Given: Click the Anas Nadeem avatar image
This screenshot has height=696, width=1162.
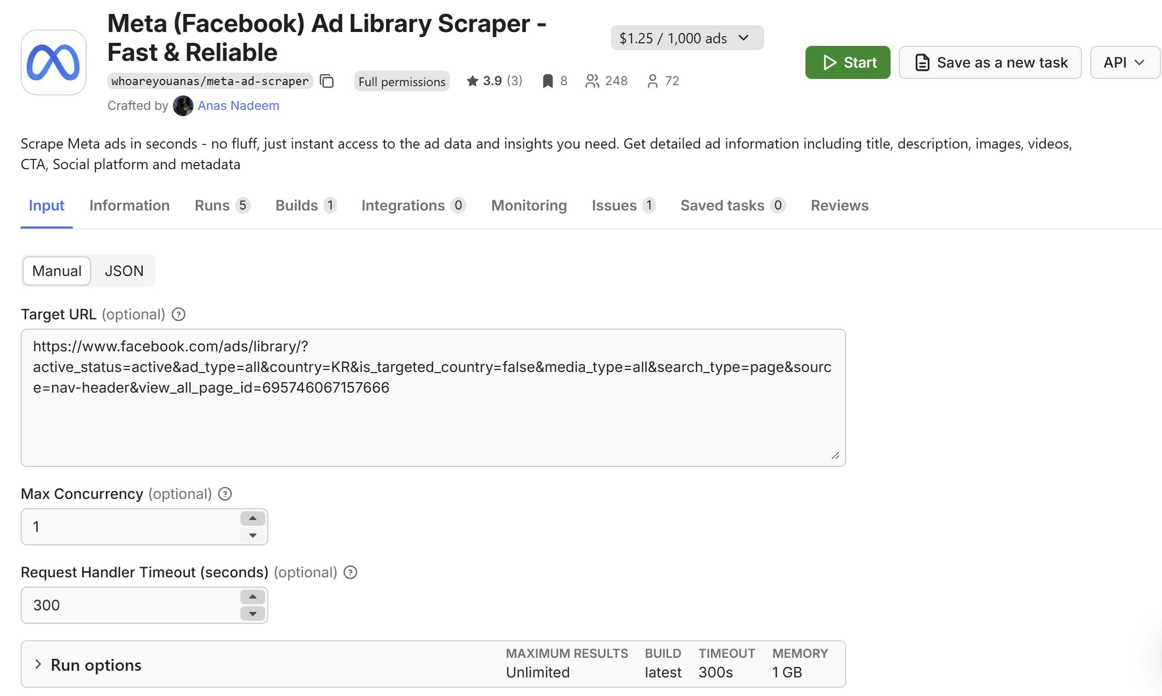Looking at the screenshot, I should (x=183, y=106).
